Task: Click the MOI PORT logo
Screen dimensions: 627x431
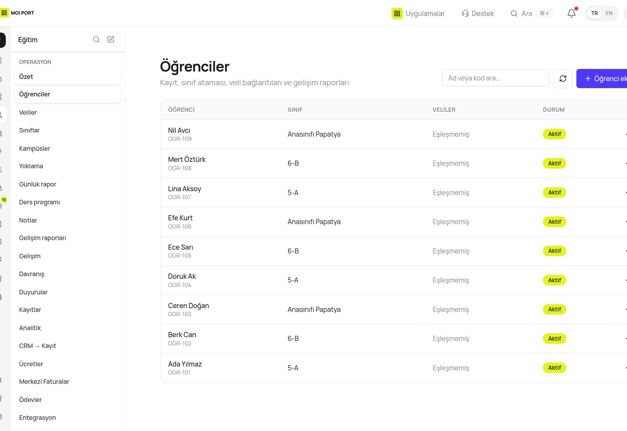Action: [x=18, y=13]
